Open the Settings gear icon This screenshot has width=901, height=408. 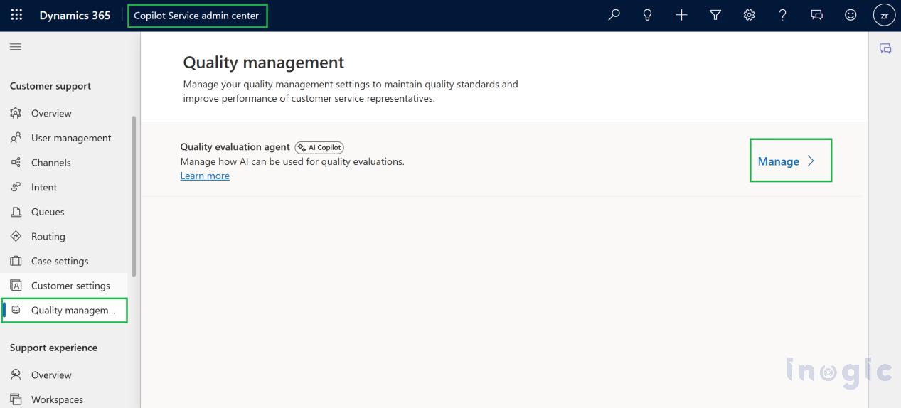[x=749, y=15]
